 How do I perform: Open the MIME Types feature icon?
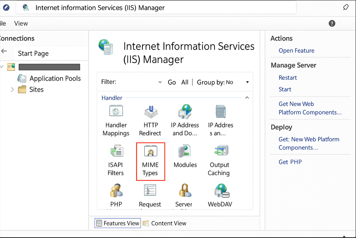(150, 151)
